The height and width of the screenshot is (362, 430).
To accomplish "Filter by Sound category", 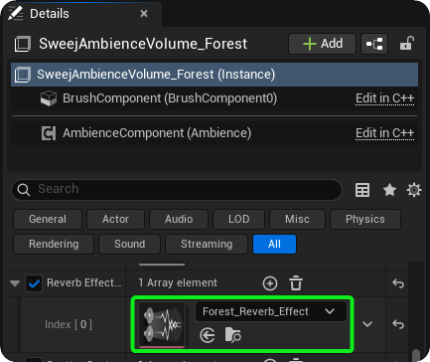I will [x=129, y=244].
